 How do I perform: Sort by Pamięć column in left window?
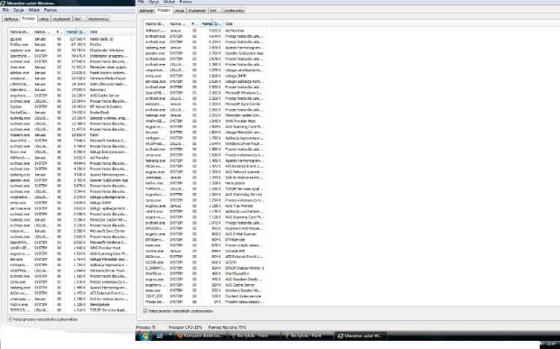click(76, 32)
